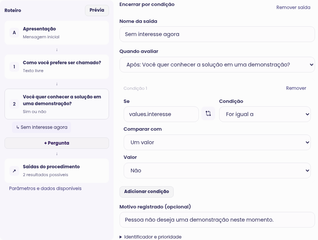
Task: Open Saídas do procedimento card
Action: (x=57, y=171)
